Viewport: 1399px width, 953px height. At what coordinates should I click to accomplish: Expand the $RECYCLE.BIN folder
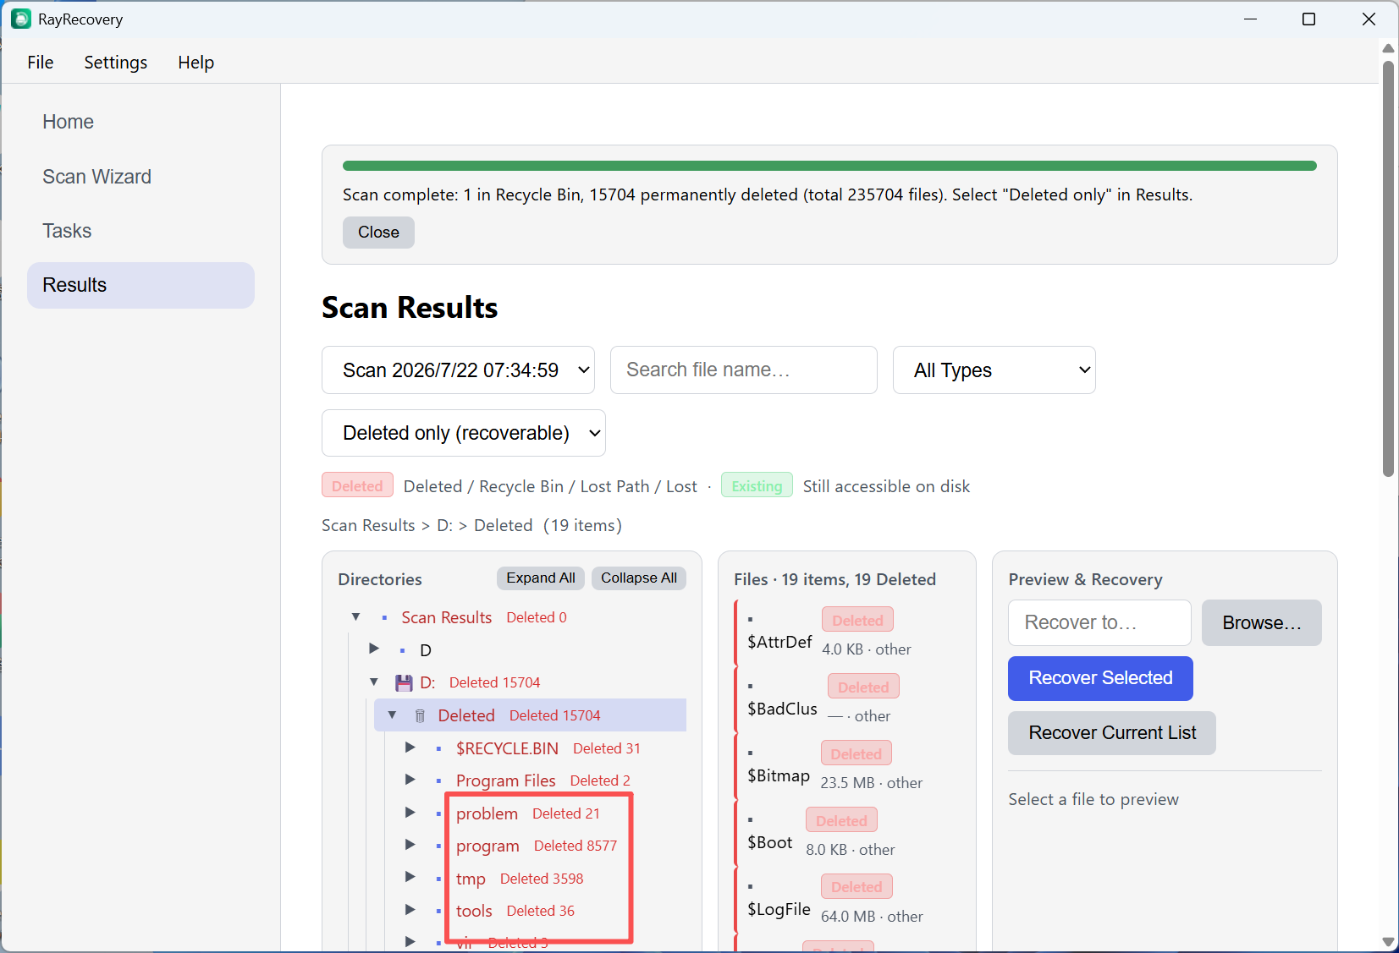pyautogui.click(x=410, y=748)
